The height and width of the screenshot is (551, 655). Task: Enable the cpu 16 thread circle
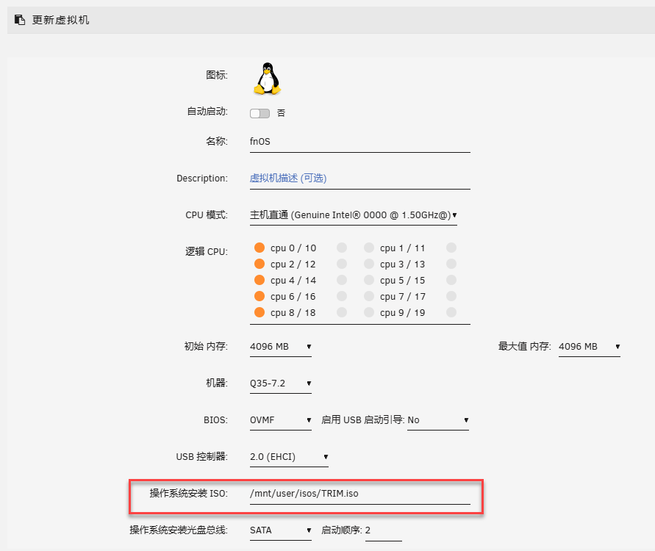[x=342, y=296]
